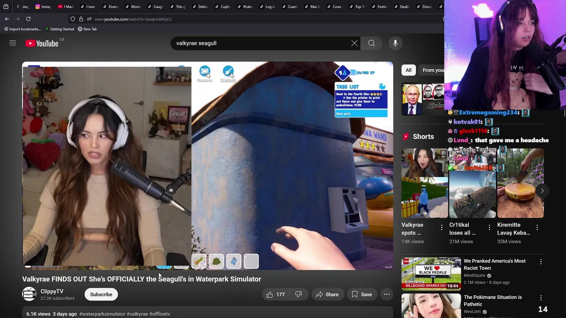Viewport: 566px width, 318px height.
Task: Switch to the '#cats' TikTok tab
Action: [245, 7]
